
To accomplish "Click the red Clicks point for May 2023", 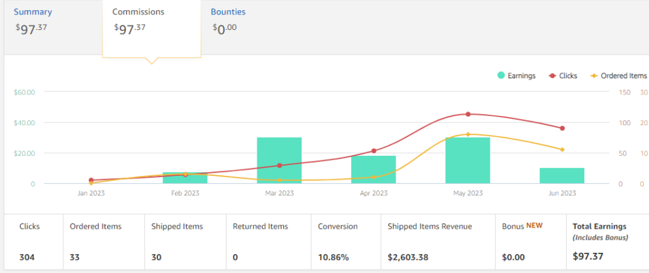I will tap(467, 114).
